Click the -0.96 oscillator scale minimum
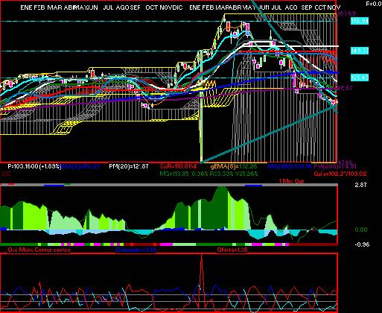Viewport: 382px width, 313px height. (362, 244)
